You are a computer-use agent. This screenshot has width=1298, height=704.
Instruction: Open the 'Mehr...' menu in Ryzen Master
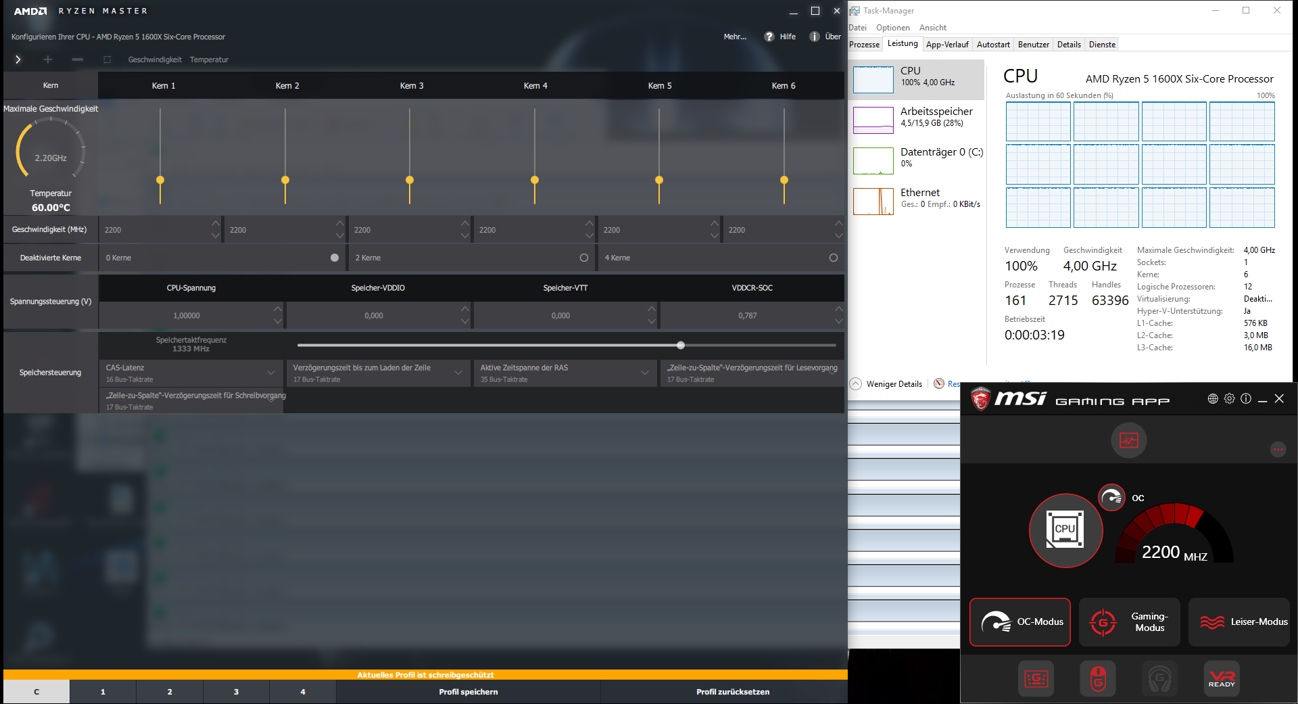click(x=735, y=37)
